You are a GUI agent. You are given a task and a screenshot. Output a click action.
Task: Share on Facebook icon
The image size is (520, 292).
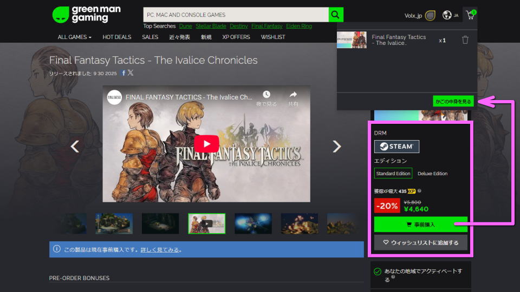click(x=123, y=73)
